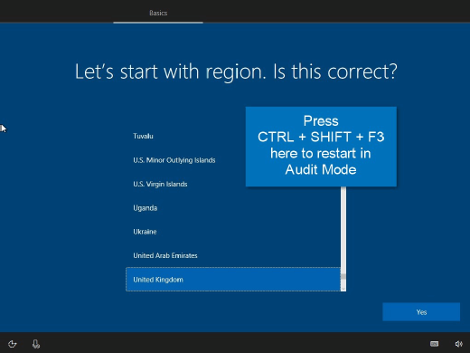470x353 pixels.
Task: Open the Ease of Access icon
Action: 13,344
